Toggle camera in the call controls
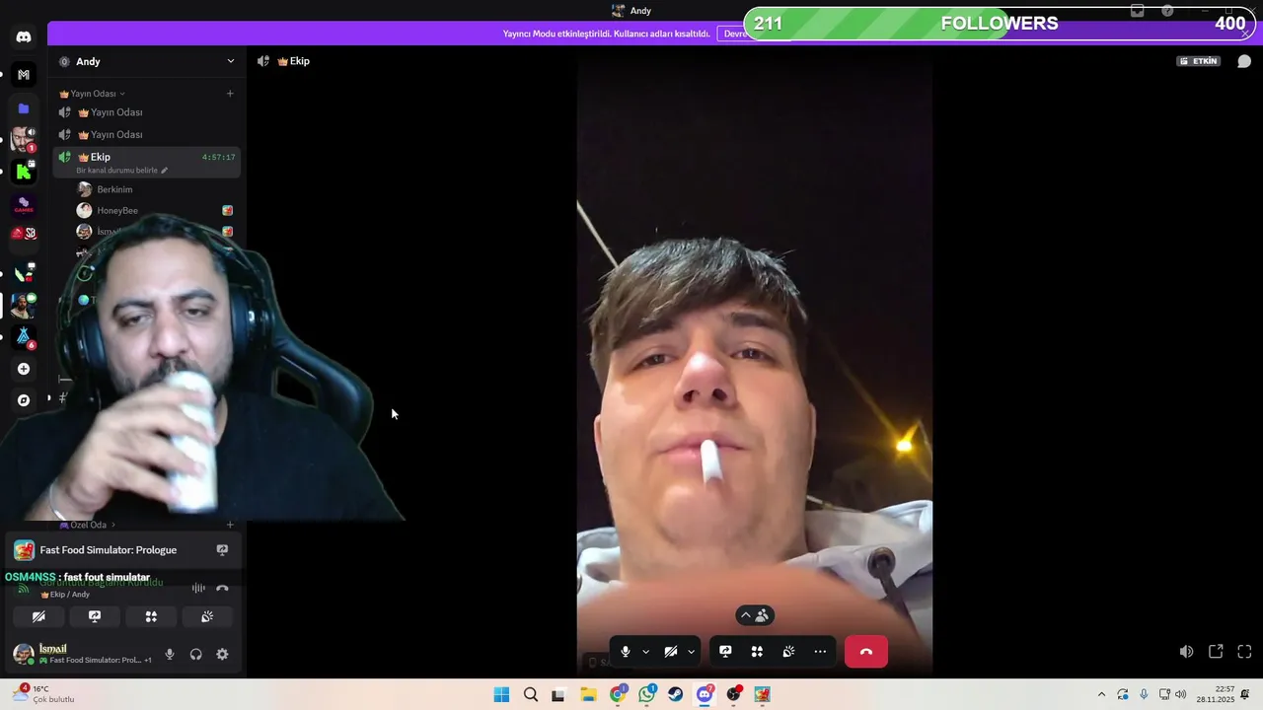Image resolution: width=1263 pixels, height=710 pixels. pos(671,652)
